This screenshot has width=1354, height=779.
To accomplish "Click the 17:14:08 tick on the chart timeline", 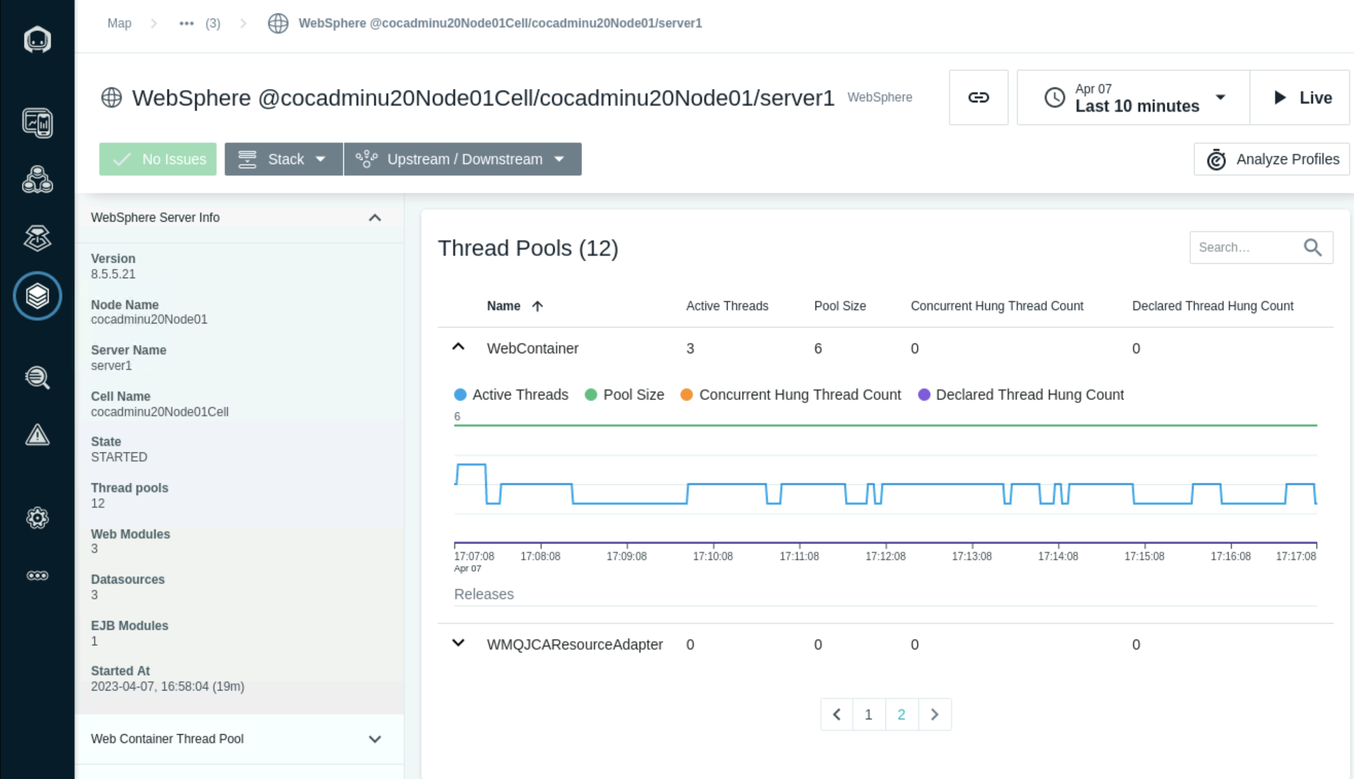I will (x=1058, y=556).
